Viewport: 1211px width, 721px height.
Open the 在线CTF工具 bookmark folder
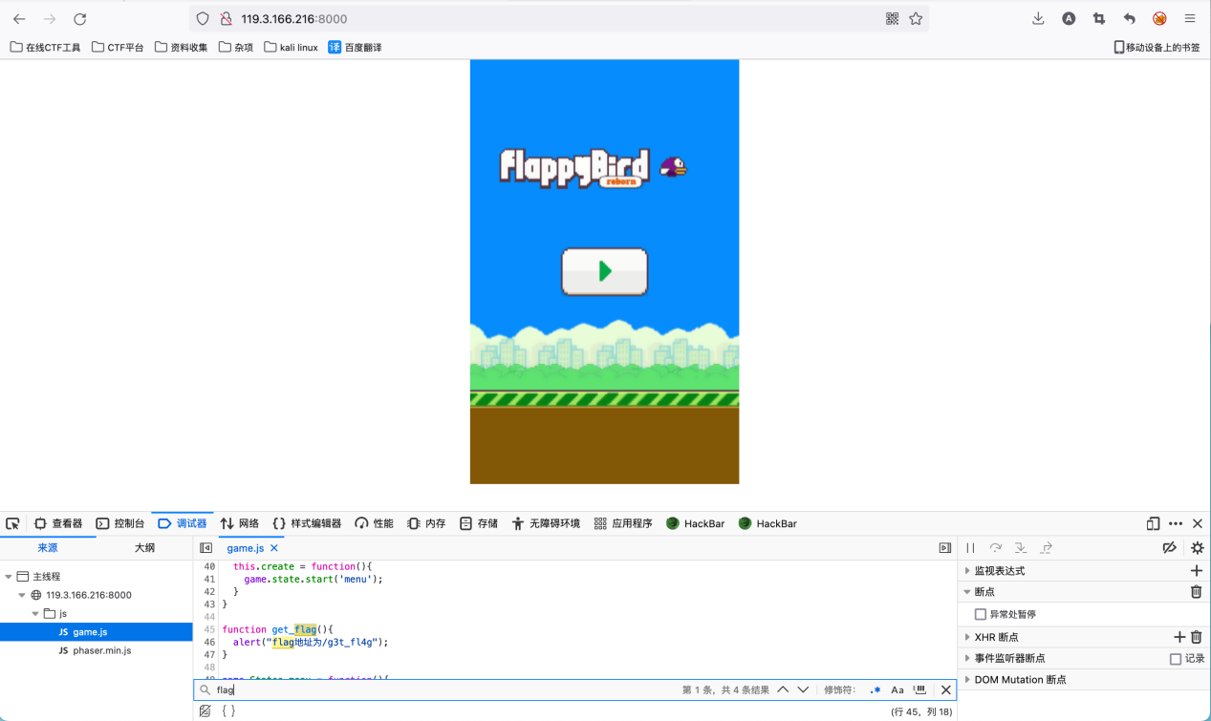[x=46, y=47]
